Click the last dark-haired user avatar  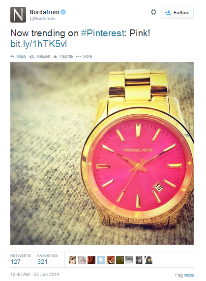[148, 260]
